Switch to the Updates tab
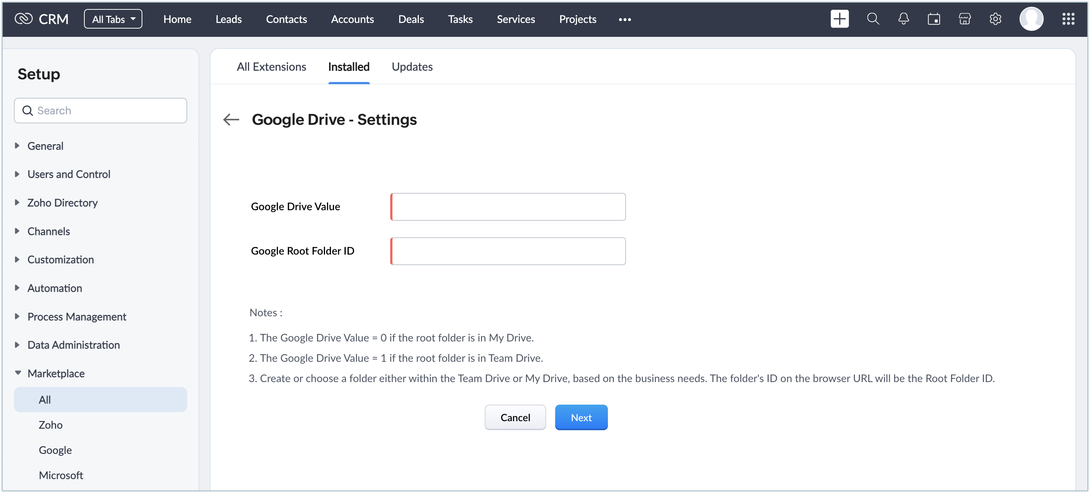This screenshot has width=1090, height=493. [412, 67]
